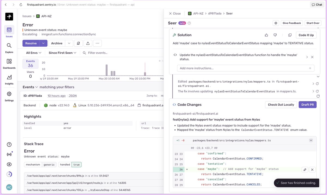327x195 pixels.
Task: Open the API-NZ project breadcrumb
Action: tap(44, 16)
